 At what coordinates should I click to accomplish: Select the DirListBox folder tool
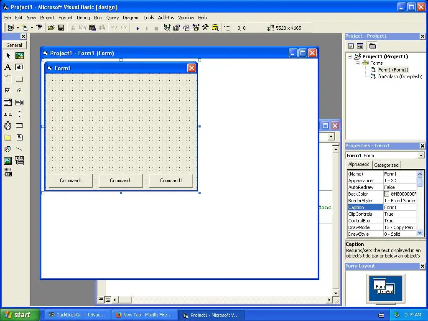pyautogui.click(x=8, y=138)
